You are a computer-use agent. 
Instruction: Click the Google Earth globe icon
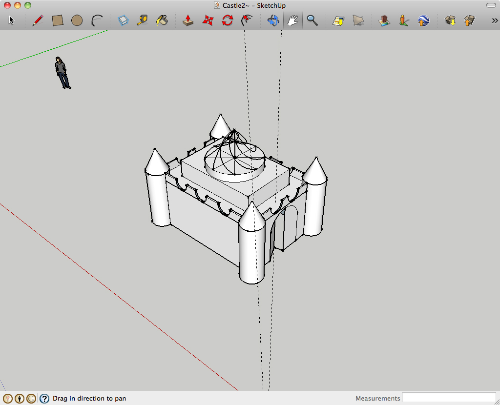423,20
